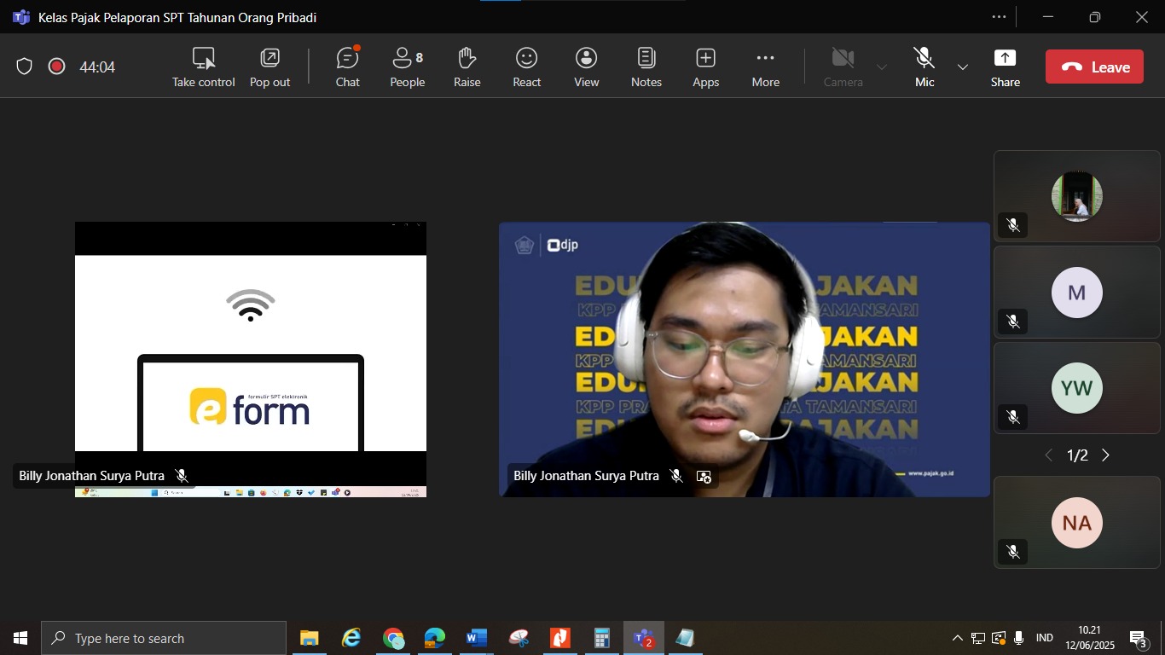Unmute the microphone with Mic toggle
The height and width of the screenshot is (655, 1165).
(924, 67)
